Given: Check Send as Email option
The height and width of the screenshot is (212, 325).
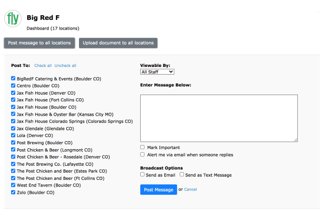Looking at the screenshot, I should [143, 174].
